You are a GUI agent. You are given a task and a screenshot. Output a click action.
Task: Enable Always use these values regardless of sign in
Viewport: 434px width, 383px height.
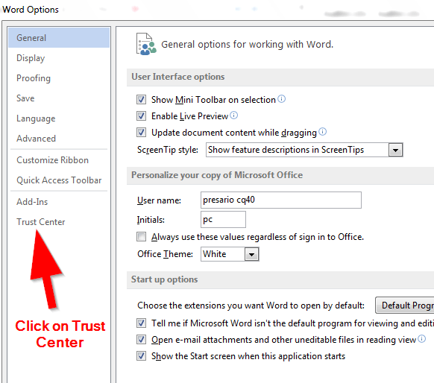[x=141, y=237]
